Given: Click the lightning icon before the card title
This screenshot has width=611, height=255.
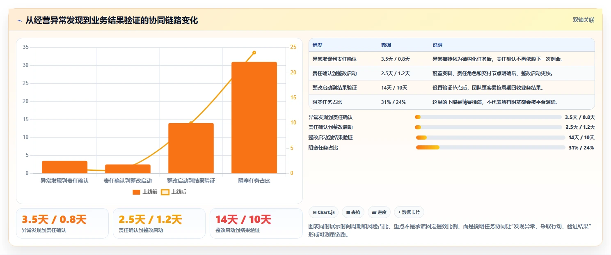Looking at the screenshot, I should click(19, 21).
